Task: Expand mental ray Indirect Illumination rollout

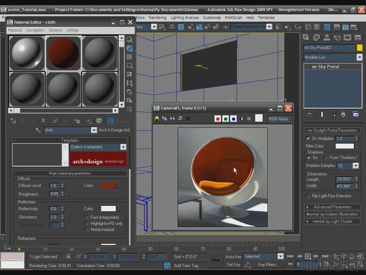Action: click(332, 215)
